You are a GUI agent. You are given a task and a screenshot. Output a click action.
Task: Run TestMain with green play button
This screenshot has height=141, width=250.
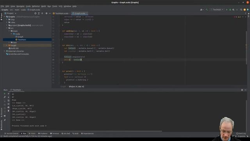coord(227,10)
